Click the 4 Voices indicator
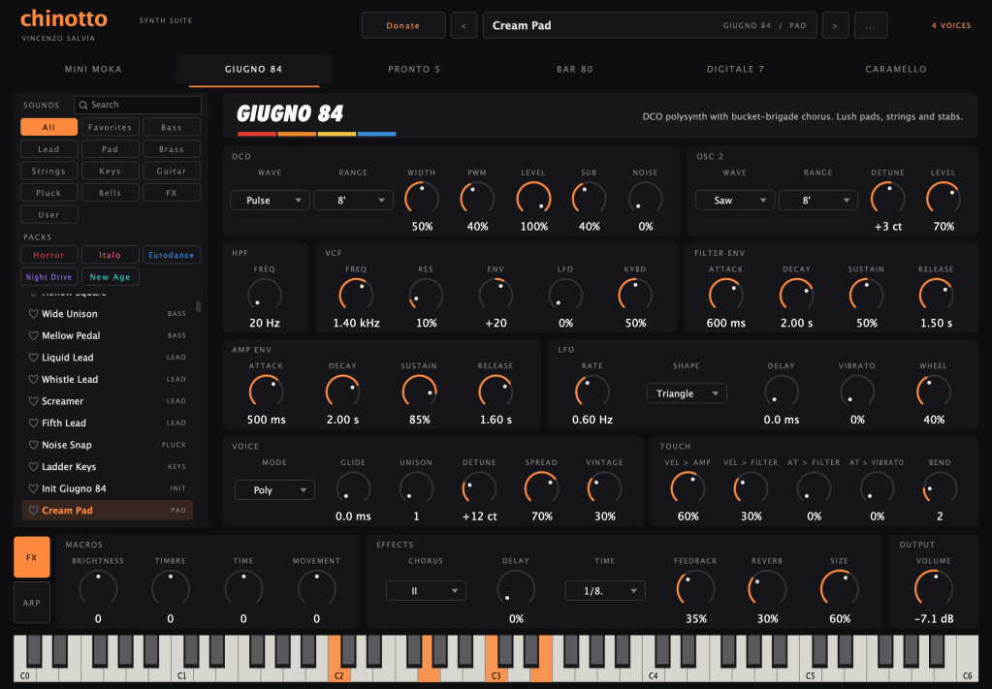 pos(951,26)
